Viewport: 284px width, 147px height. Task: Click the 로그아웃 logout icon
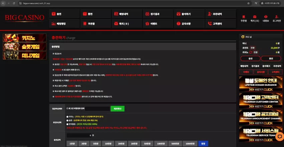click(x=277, y=17)
